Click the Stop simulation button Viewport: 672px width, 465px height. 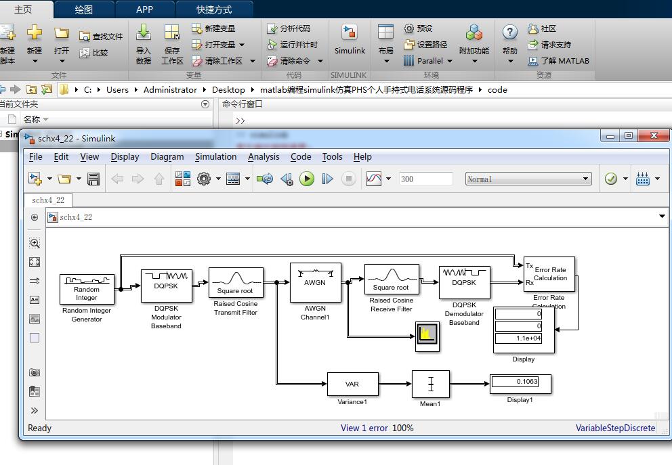click(349, 179)
